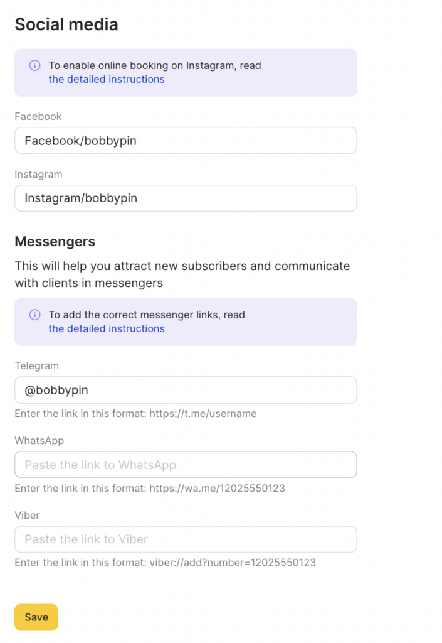442x643 pixels.
Task: Click the info icon in the messenger links notice
Action: click(x=35, y=315)
